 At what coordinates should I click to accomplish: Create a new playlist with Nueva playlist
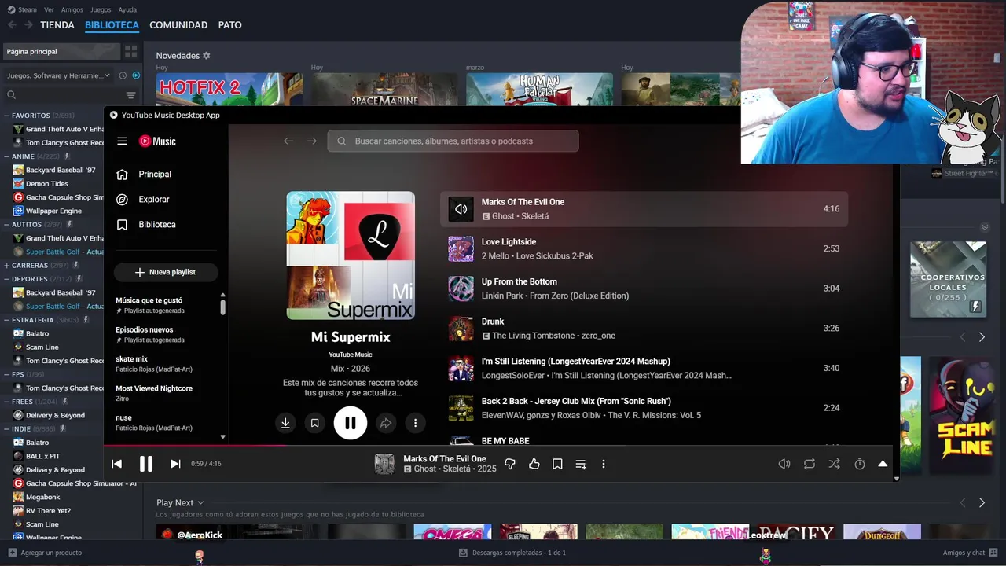point(166,272)
